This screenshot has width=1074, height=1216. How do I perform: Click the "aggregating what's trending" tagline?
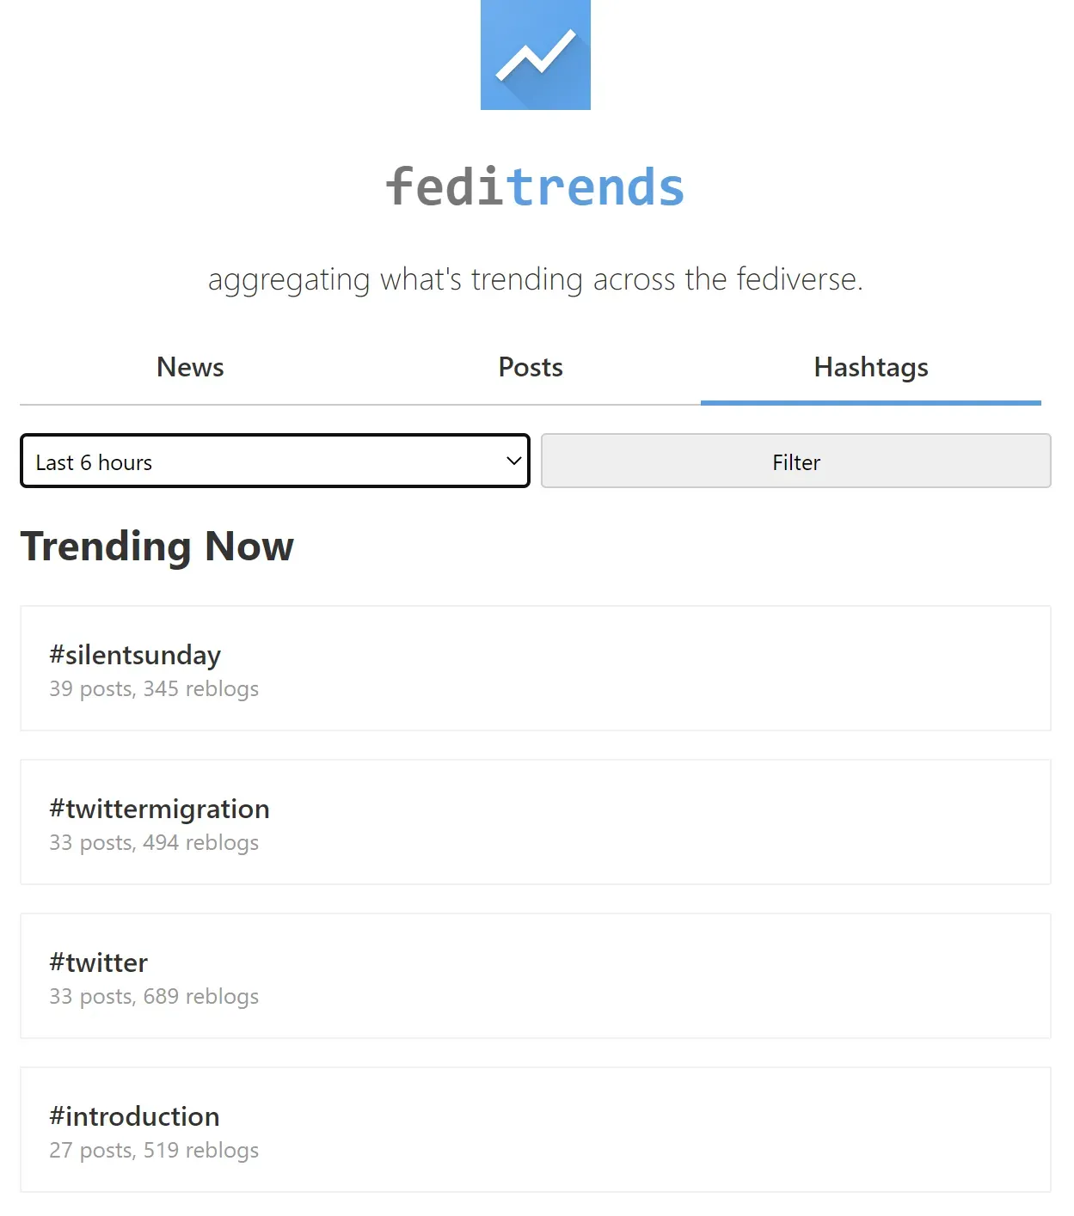[535, 279]
